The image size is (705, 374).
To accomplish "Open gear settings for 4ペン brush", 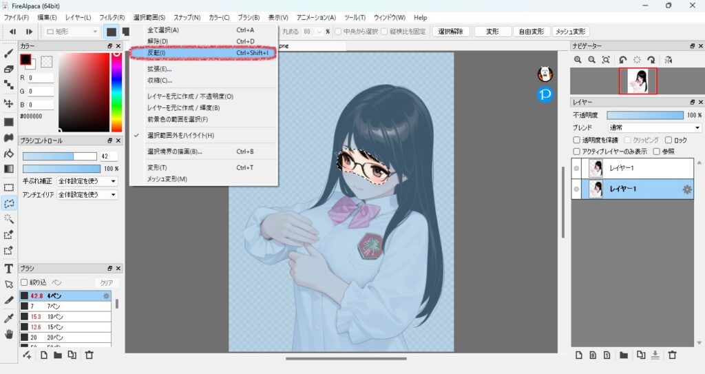I will click(107, 295).
